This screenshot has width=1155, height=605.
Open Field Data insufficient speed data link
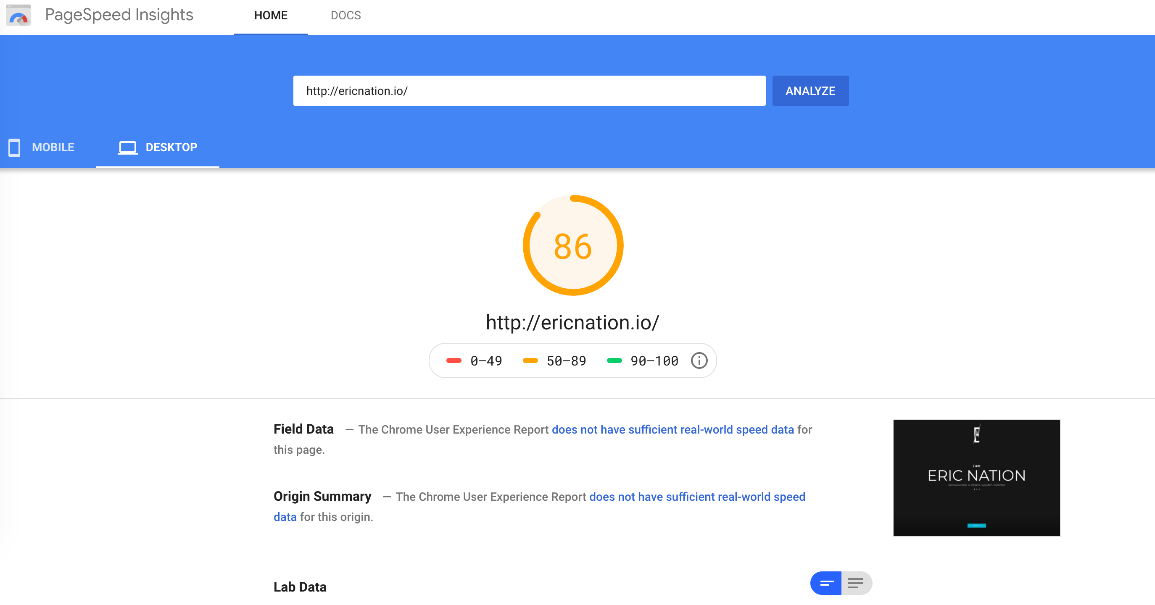[672, 429]
